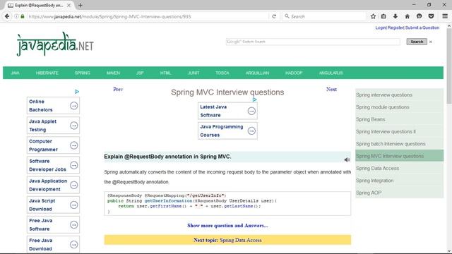This screenshot has height=254, width=452.
Task: Go to the Prev question
Action: tap(118, 90)
